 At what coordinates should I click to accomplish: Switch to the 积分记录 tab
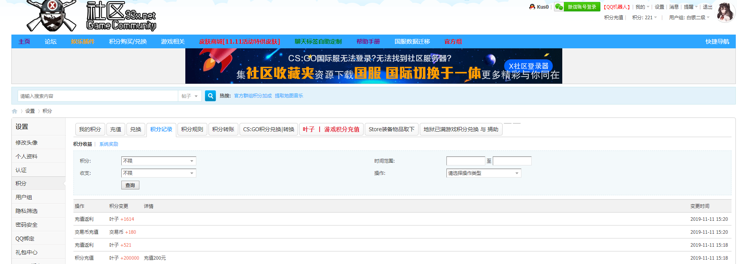click(x=161, y=129)
